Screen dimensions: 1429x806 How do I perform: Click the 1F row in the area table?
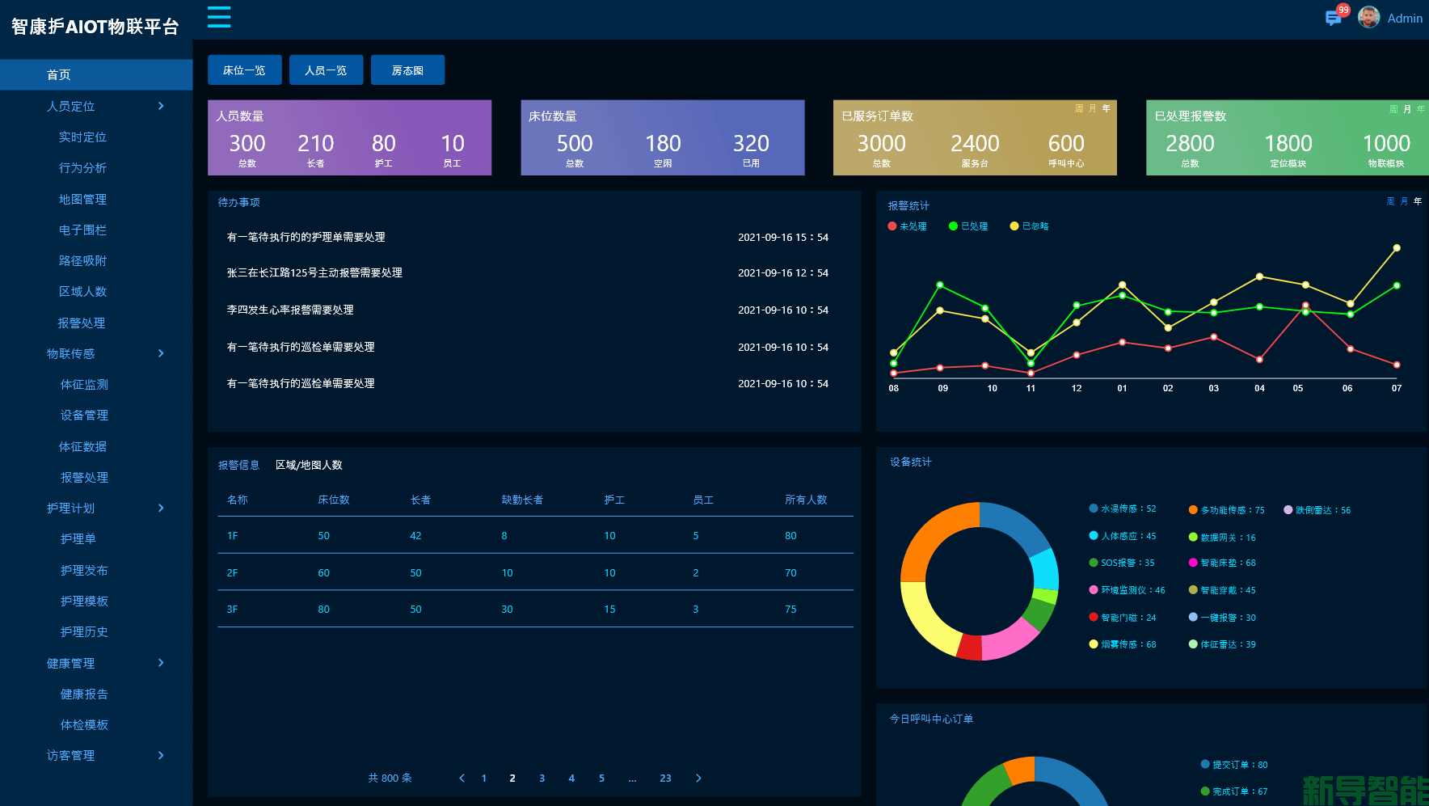coord(535,535)
